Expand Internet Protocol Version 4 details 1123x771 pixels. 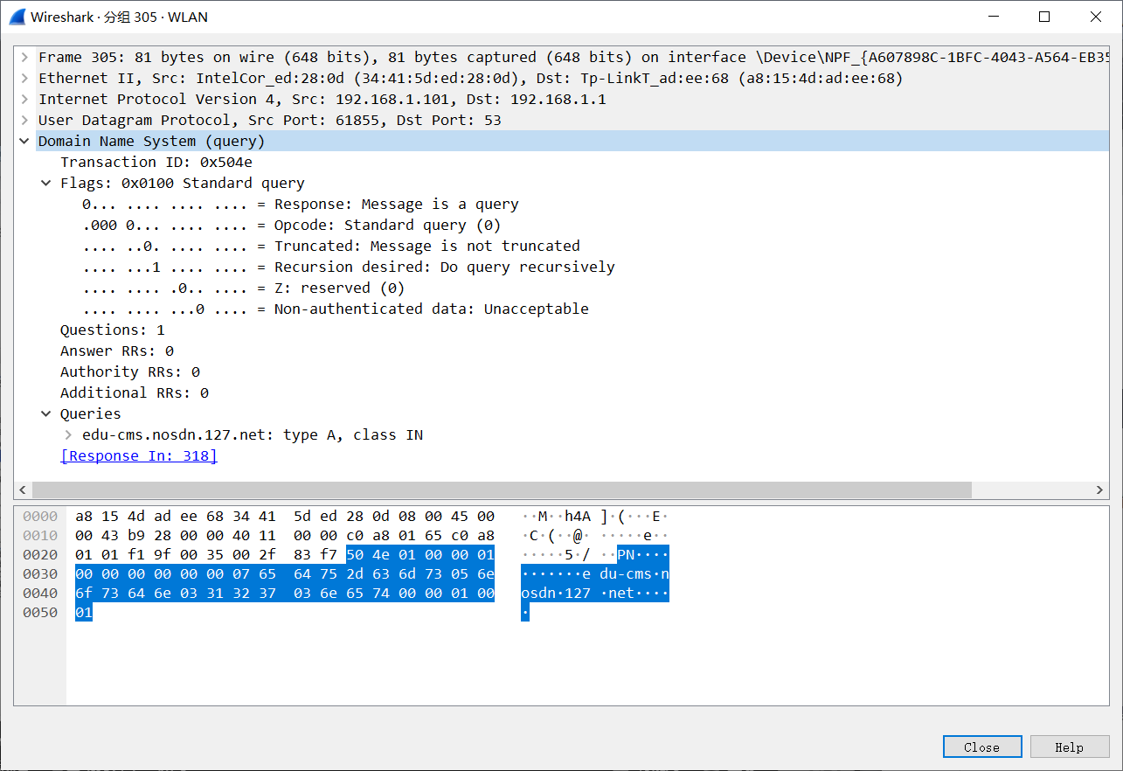(24, 100)
